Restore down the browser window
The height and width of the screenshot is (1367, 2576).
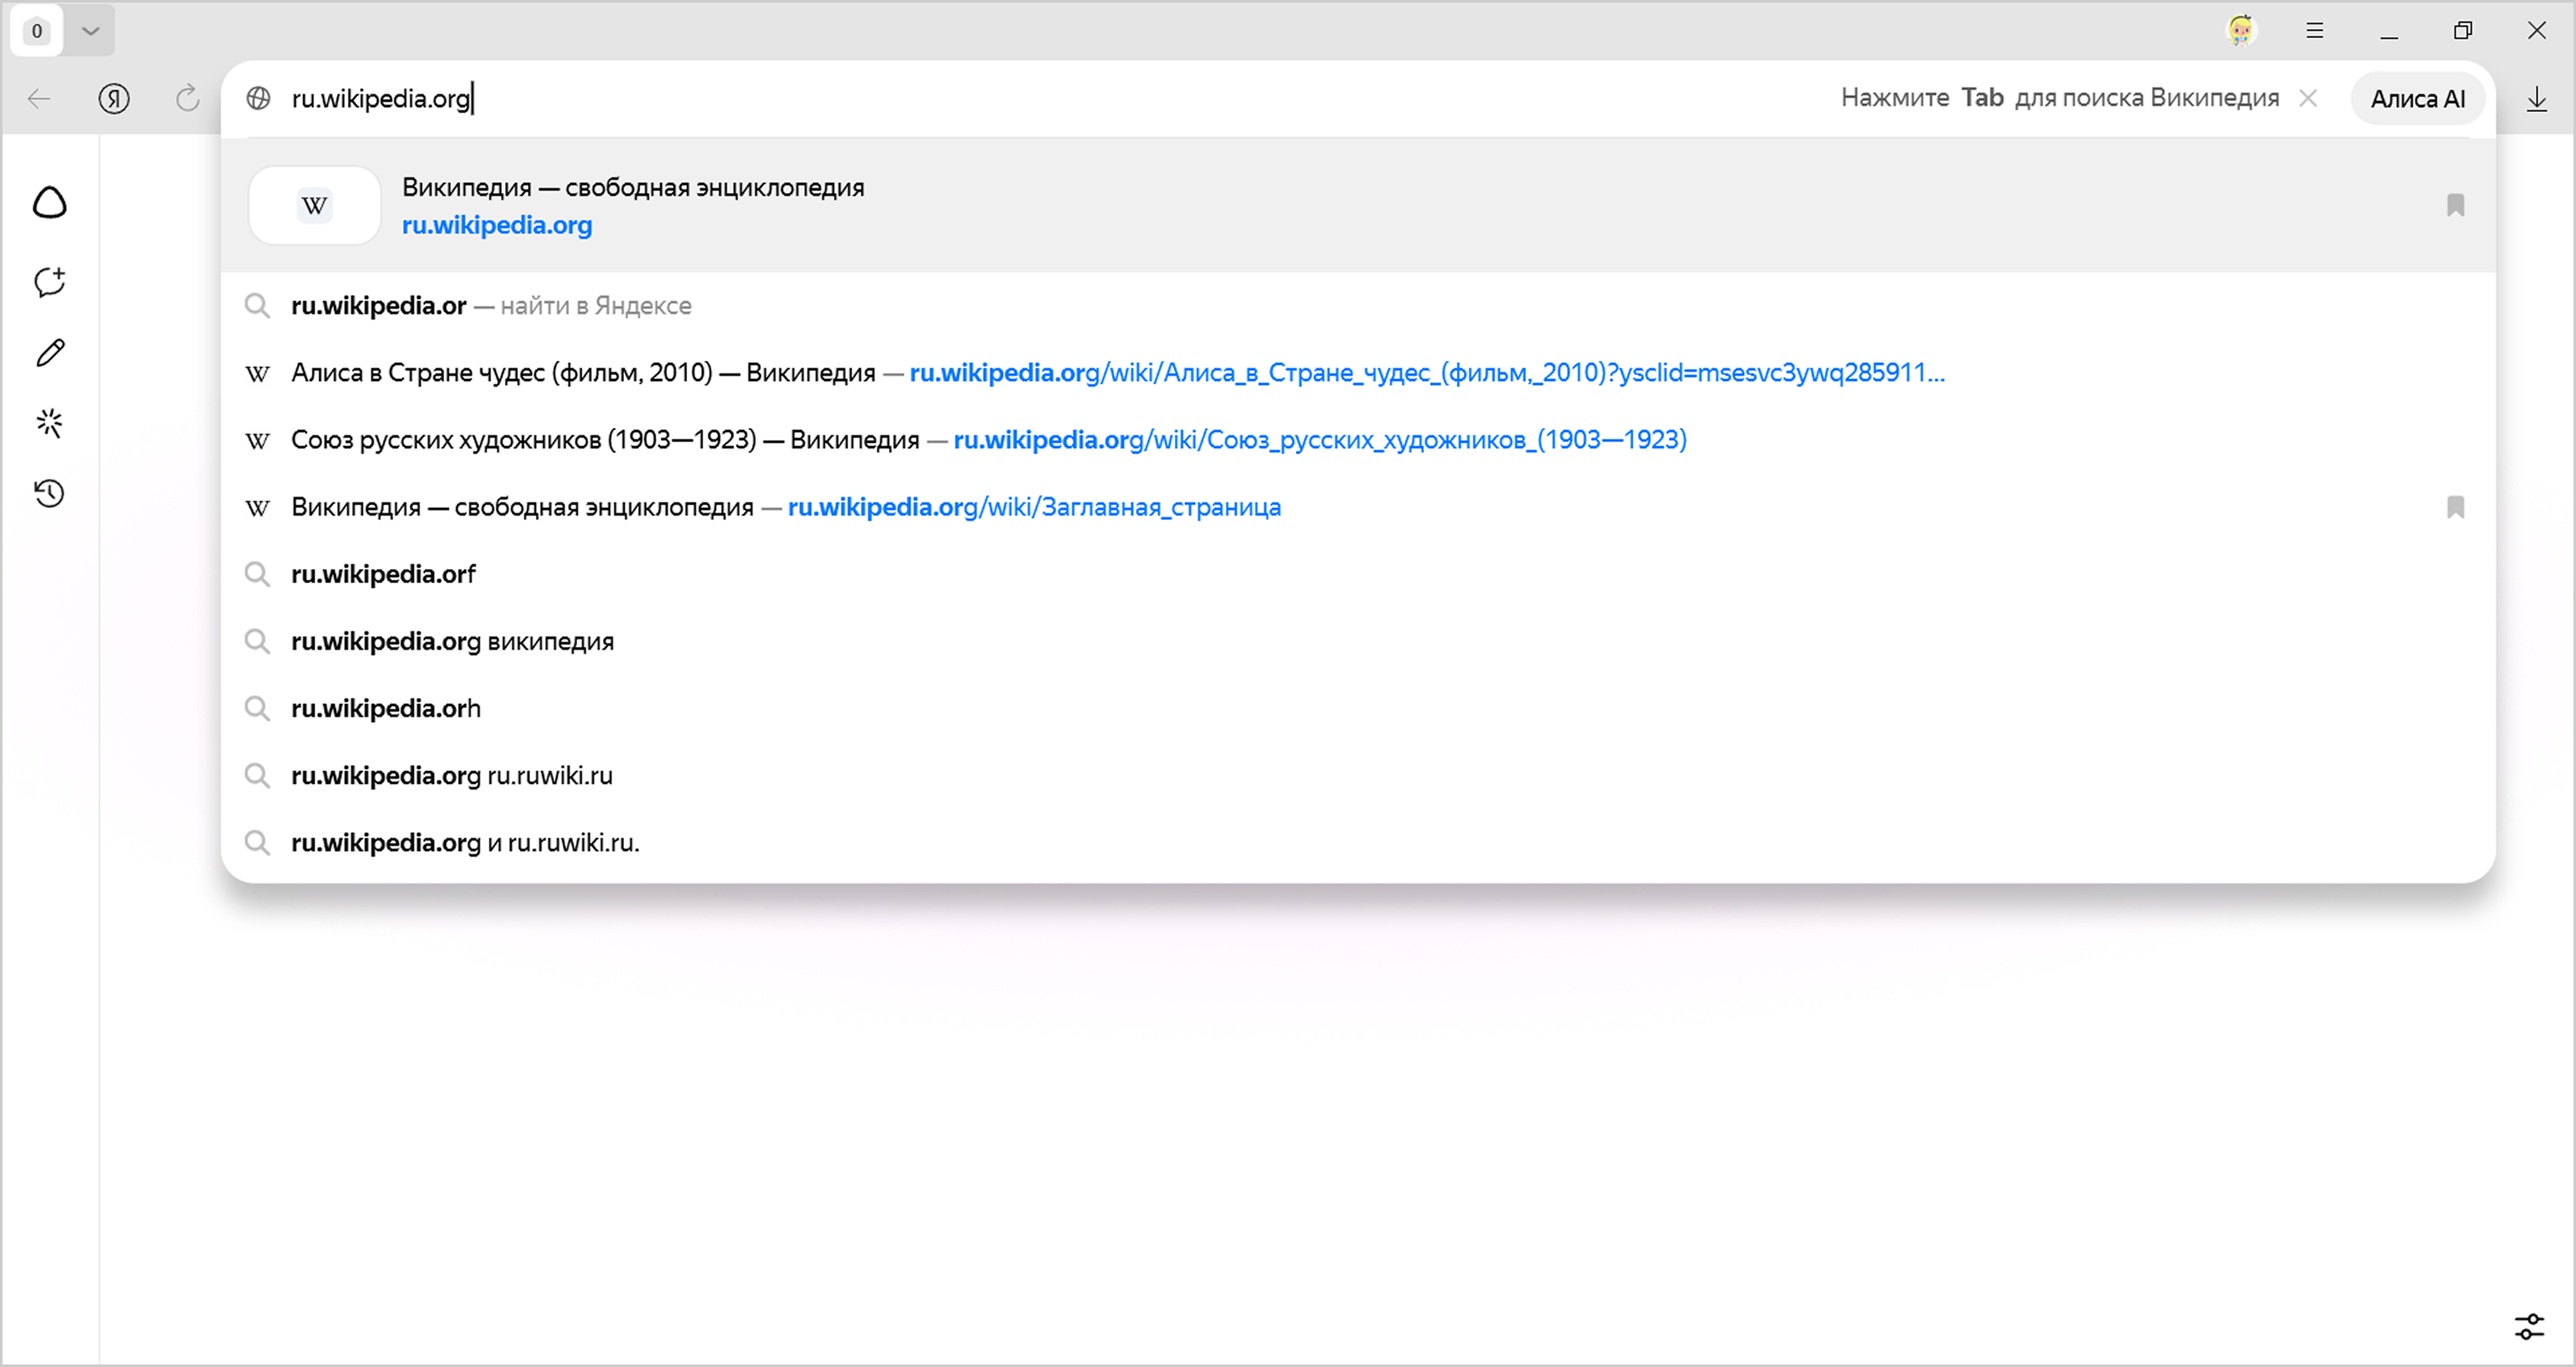tap(2463, 31)
